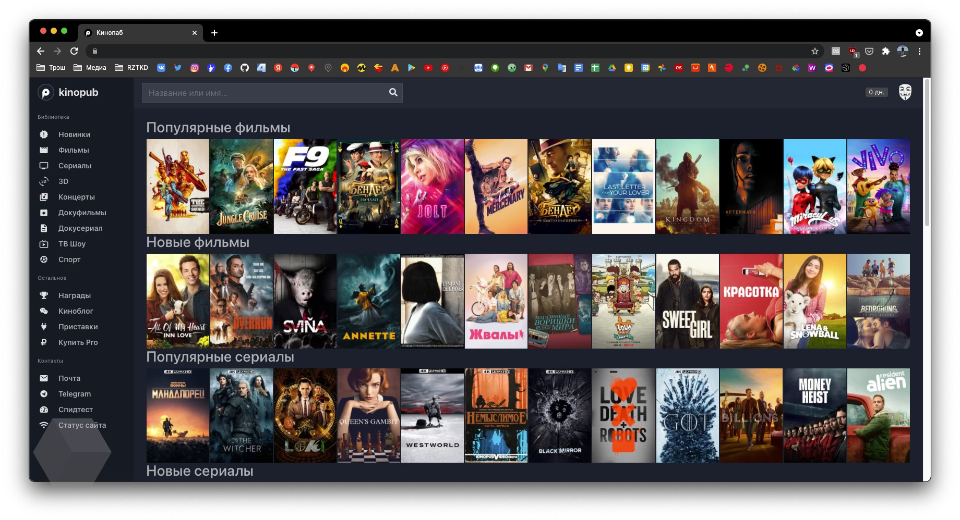
Task: Go to Докуфильмы in the sidebar
Action: click(82, 213)
